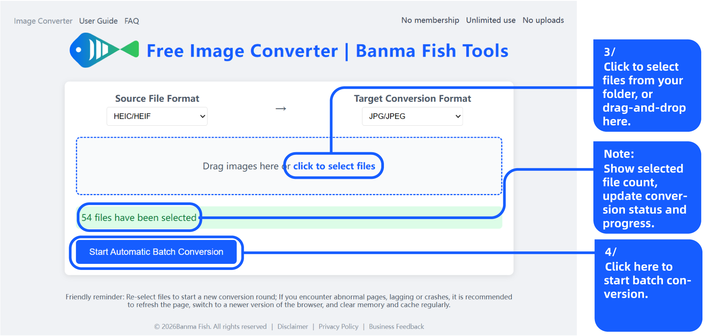
Task: Click the '54 files have been selected' status bar
Action: (x=289, y=218)
